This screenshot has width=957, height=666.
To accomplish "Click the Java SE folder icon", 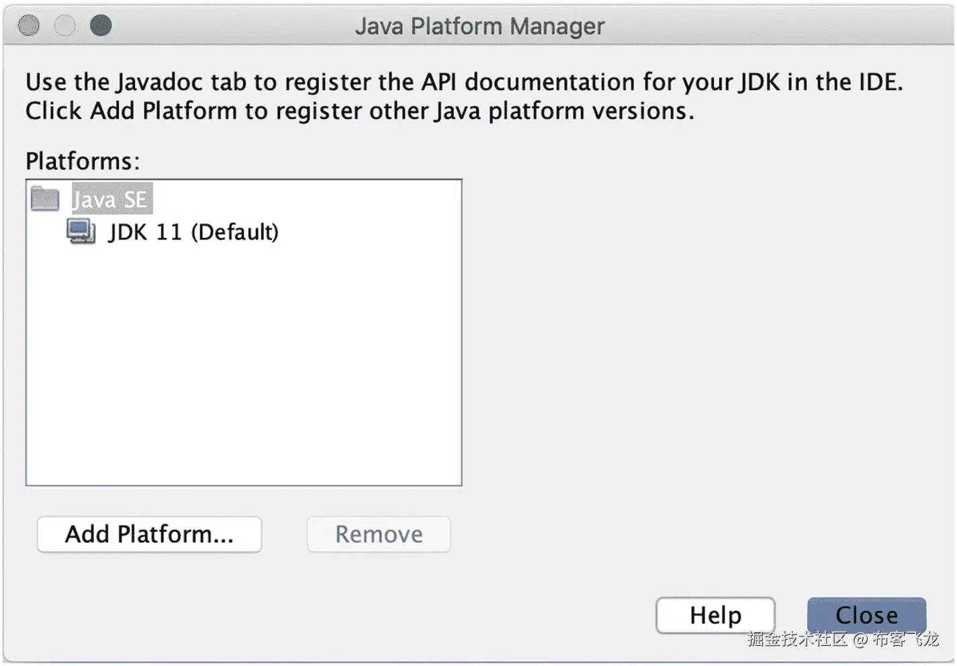I will pos(45,199).
